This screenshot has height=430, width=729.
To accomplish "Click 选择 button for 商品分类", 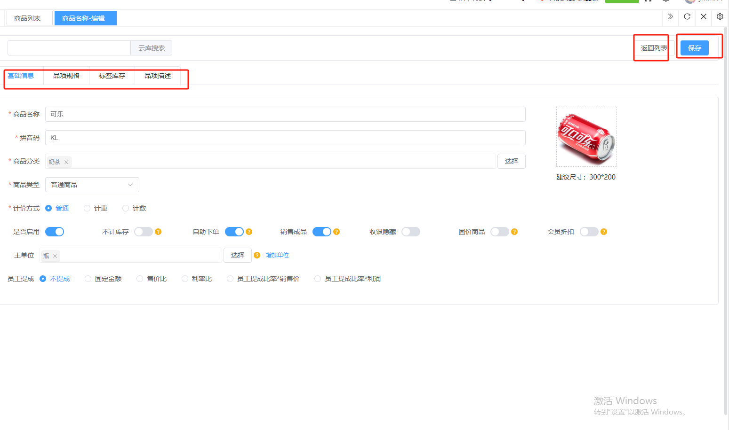I will click(511, 161).
